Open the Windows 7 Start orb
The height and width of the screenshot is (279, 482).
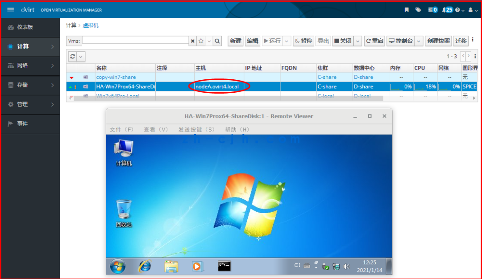click(118, 266)
